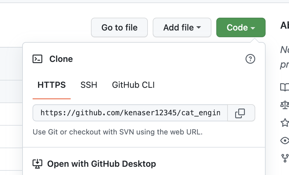Screen dimensions: 289x175
Task: Switch to the SSH tab
Action: (89, 85)
